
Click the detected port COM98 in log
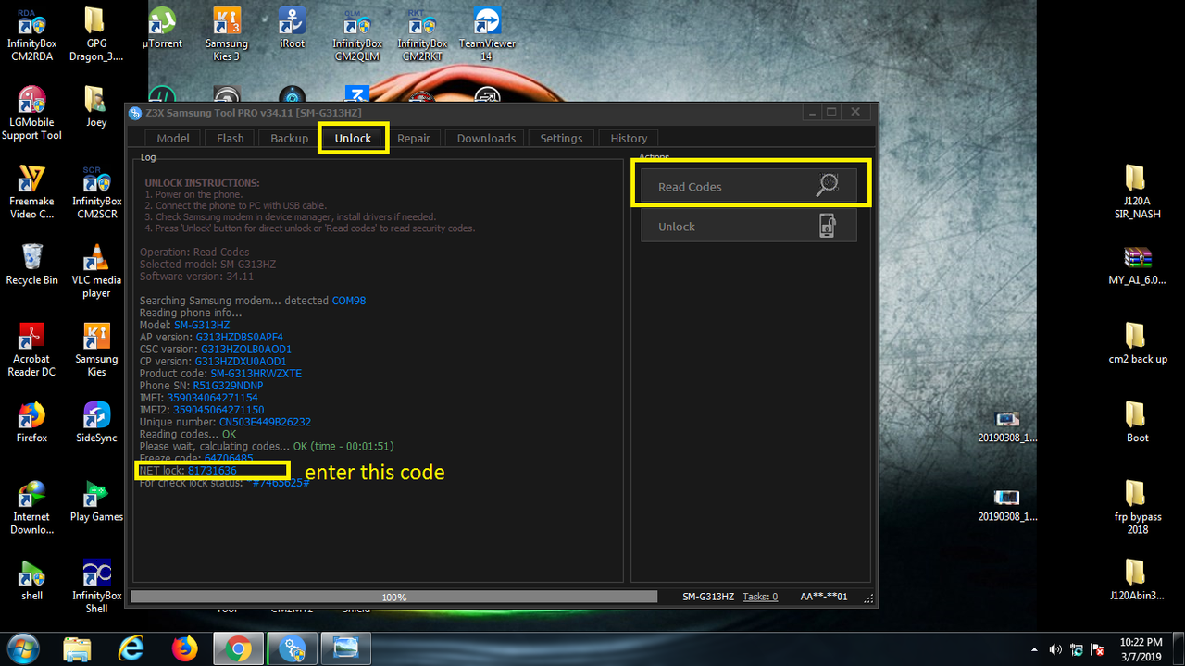click(349, 301)
